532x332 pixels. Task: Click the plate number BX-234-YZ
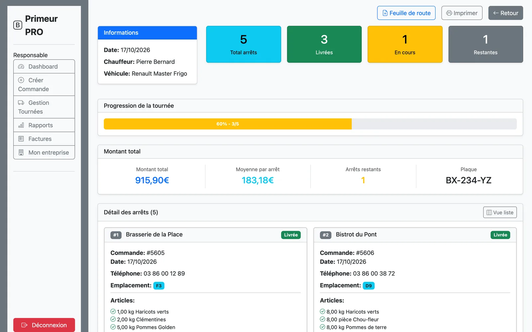pyautogui.click(x=468, y=180)
